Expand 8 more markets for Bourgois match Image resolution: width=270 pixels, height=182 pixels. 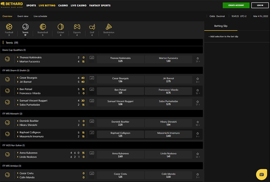click(198, 82)
